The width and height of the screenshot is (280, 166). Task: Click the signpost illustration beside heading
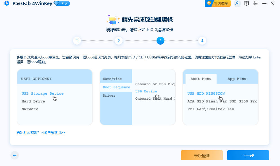(x=113, y=20)
